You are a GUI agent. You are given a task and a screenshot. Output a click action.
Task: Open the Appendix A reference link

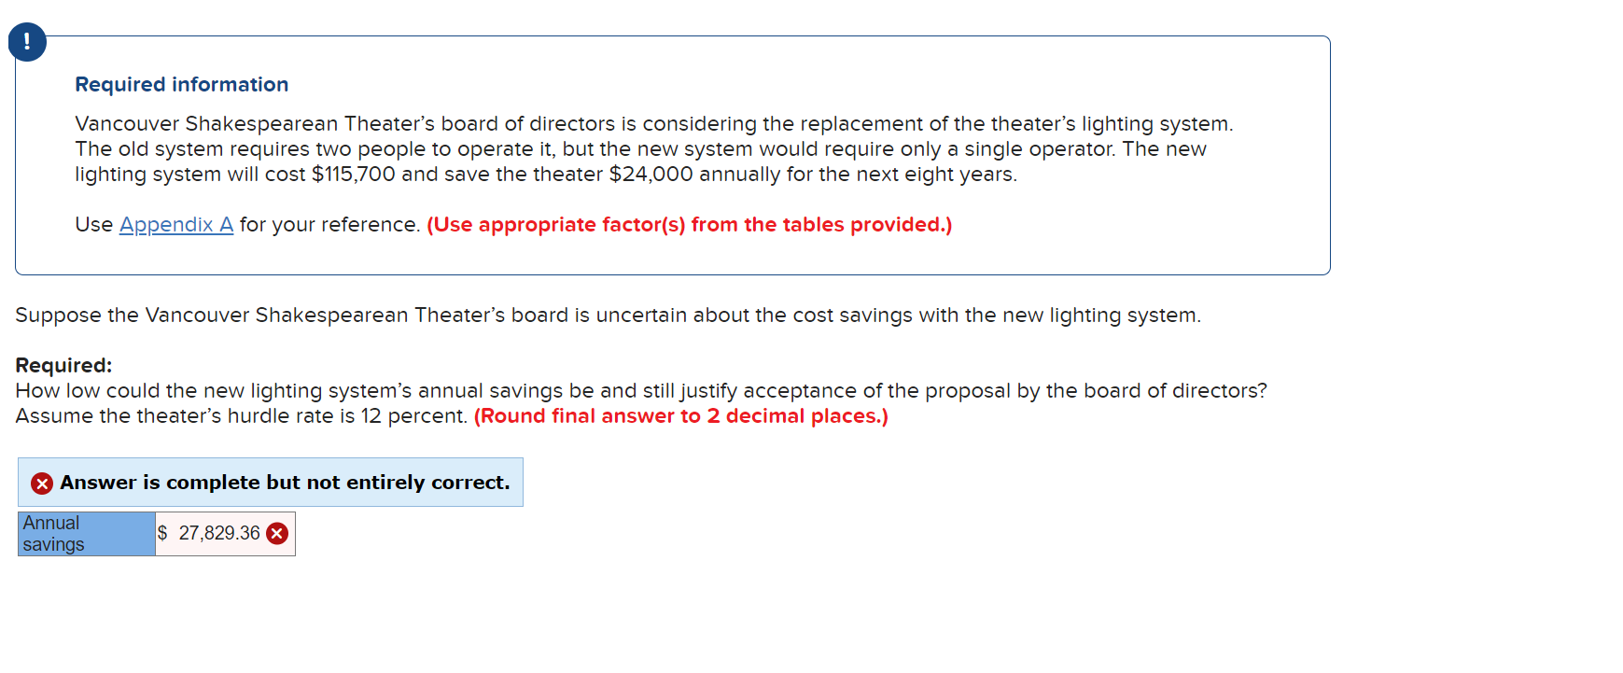175,224
